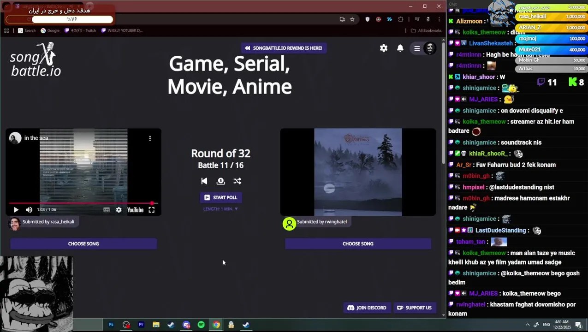Click the 'in the sea' video title
The width and height of the screenshot is (588, 332).
[x=36, y=138]
